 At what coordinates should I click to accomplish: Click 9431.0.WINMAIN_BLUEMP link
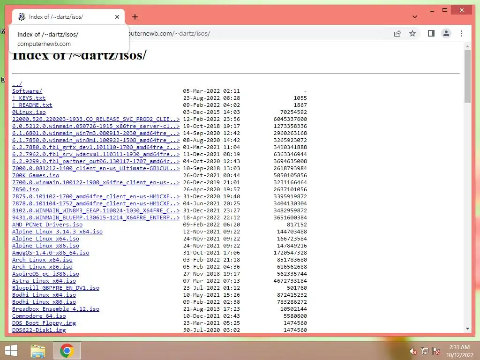coord(96,217)
